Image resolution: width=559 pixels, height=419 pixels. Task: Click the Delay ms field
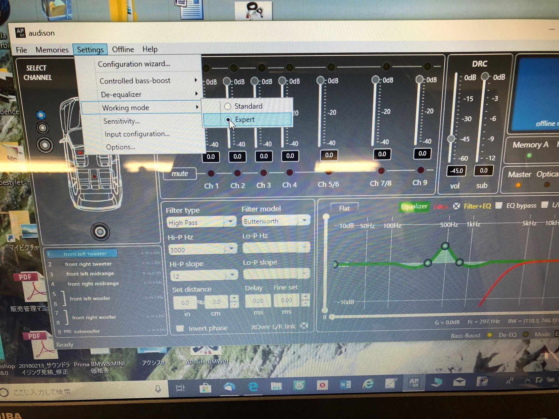(258, 301)
